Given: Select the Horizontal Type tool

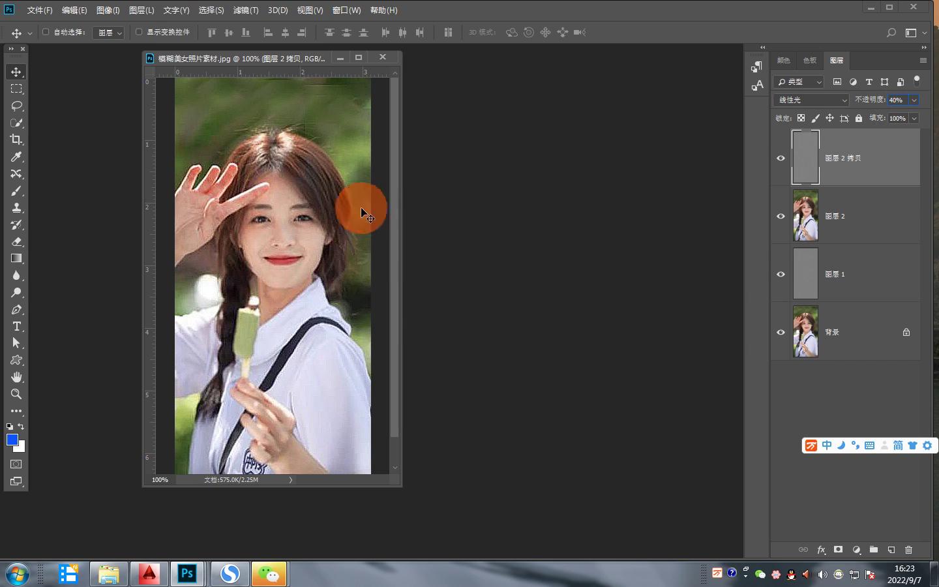Looking at the screenshot, I should click(x=16, y=326).
